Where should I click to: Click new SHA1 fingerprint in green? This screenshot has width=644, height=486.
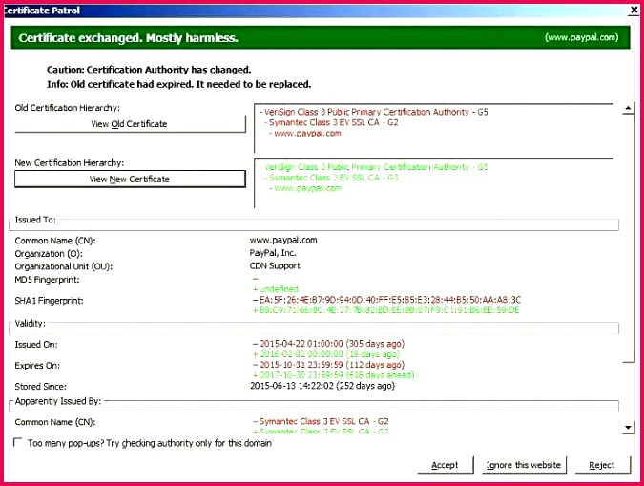click(x=386, y=310)
